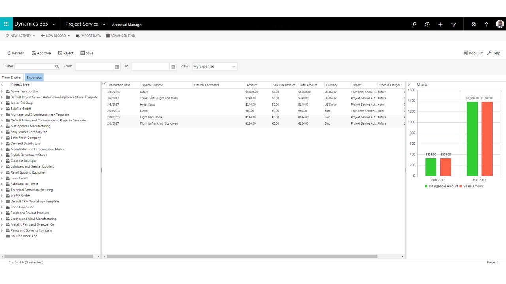
Task: Click the calendar icon next to From field
Action: click(x=117, y=67)
